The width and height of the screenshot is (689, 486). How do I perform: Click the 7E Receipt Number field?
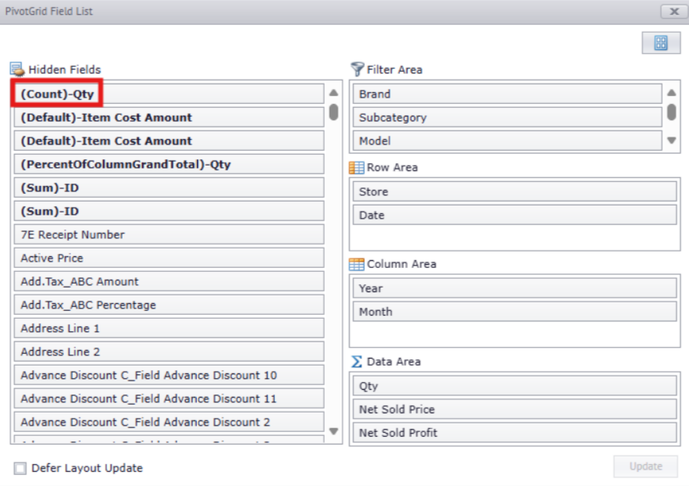pos(168,234)
